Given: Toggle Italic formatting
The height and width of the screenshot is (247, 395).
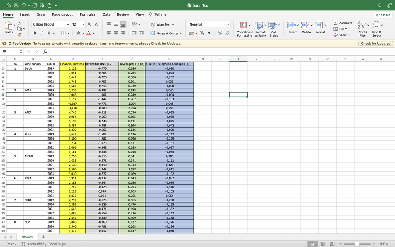Looking at the screenshot, I should pyautogui.click(x=42, y=33).
